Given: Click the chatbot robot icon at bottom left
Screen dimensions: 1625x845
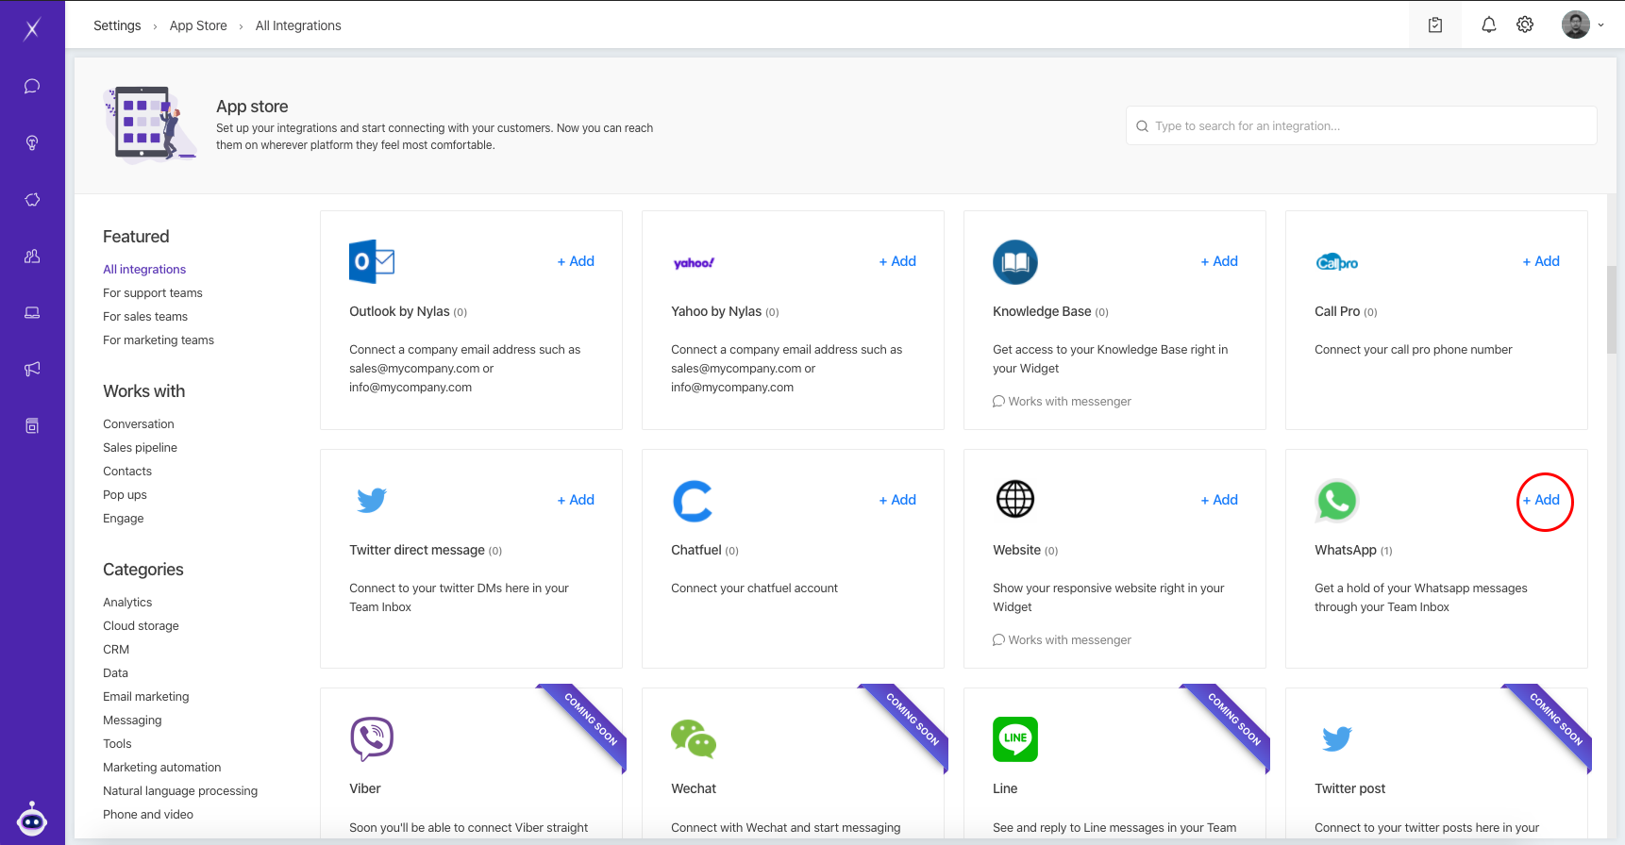Looking at the screenshot, I should (32, 820).
